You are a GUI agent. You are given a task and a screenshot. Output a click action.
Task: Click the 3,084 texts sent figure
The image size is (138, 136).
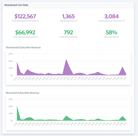[111, 16]
